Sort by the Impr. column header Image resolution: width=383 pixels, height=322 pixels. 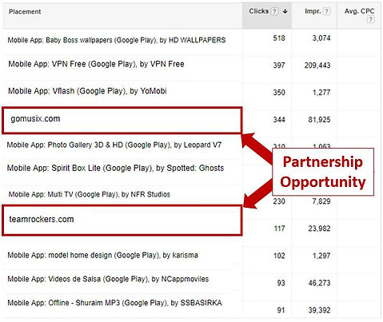[313, 11]
